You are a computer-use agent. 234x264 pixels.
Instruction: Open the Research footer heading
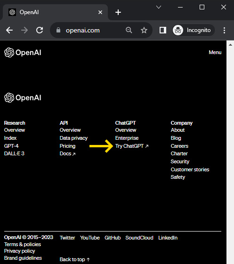(15, 123)
